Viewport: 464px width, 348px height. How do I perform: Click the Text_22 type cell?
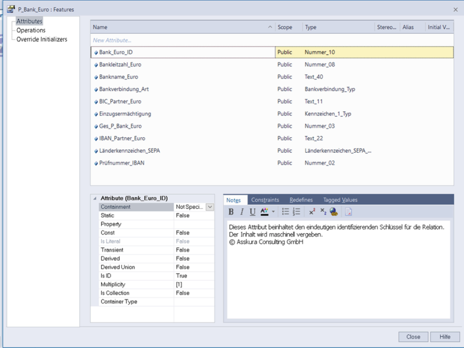click(314, 138)
